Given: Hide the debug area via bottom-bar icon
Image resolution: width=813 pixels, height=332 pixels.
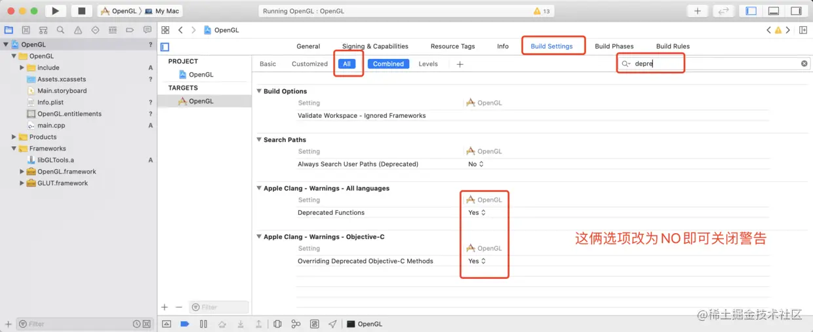Looking at the screenshot, I should (x=167, y=323).
